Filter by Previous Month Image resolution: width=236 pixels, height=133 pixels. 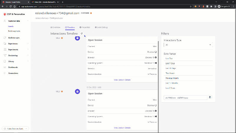point(172,78)
